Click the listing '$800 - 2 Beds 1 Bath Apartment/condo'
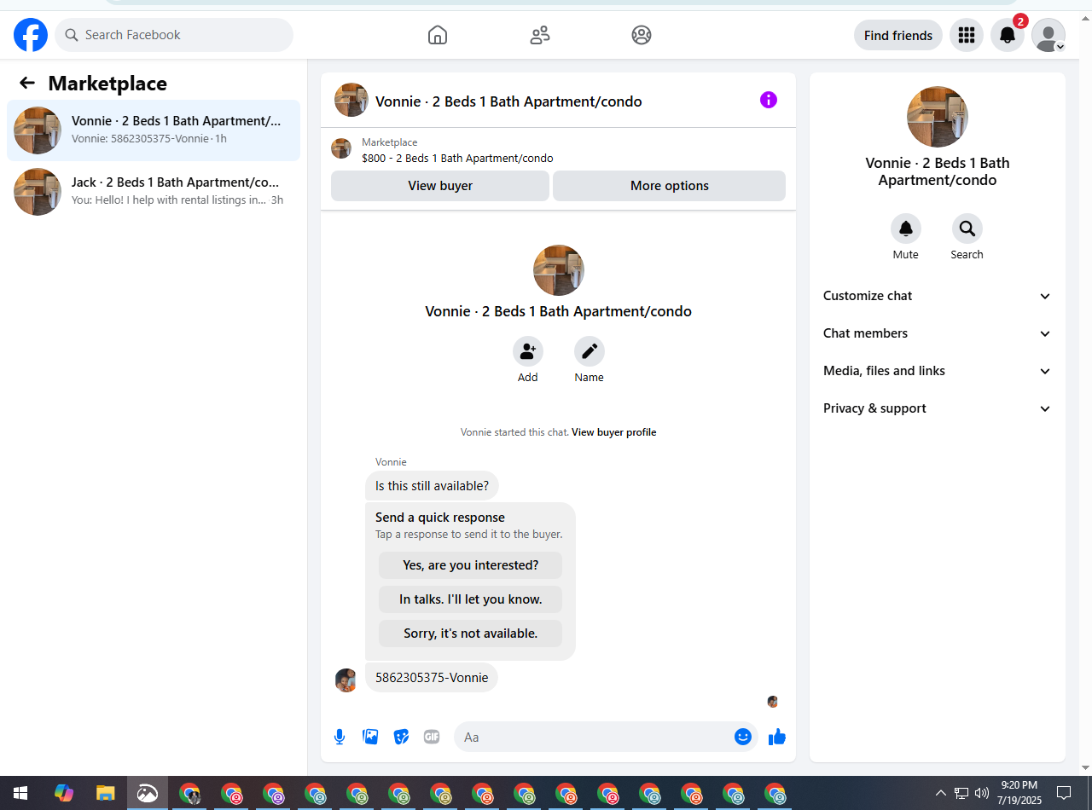Screen dimensions: 1092x810 click(x=457, y=159)
